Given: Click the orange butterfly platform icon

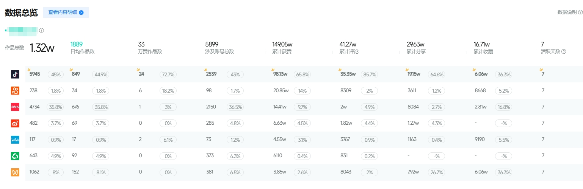Looking at the screenshot, I should click(15, 172).
